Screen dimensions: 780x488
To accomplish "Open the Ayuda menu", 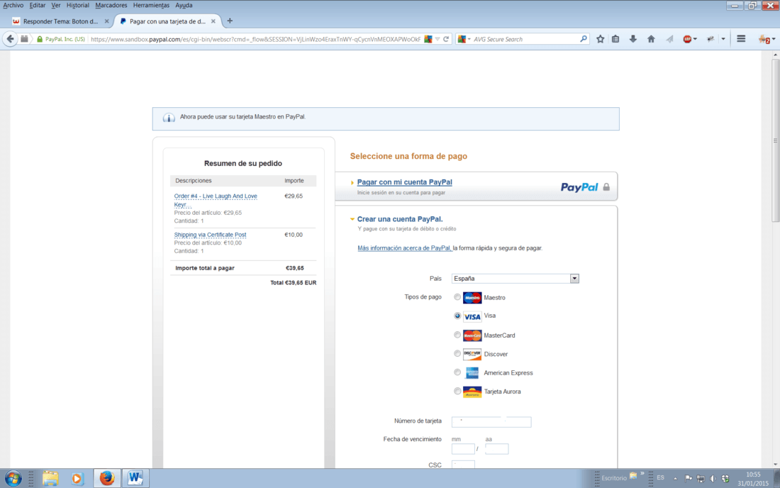I will 184,5.
